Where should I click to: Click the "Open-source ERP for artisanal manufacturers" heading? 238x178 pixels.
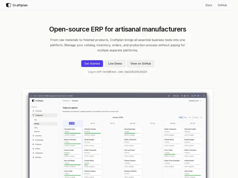(x=118, y=29)
